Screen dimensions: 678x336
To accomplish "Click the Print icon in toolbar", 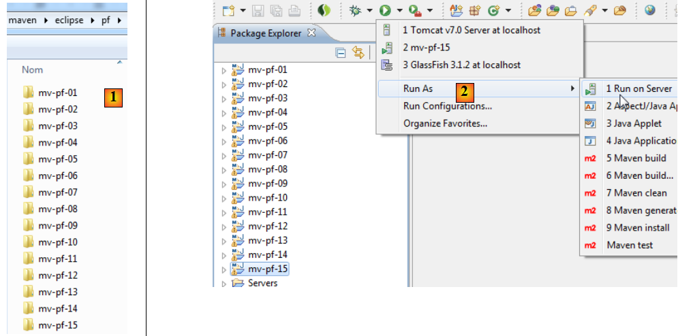I will pos(294,10).
